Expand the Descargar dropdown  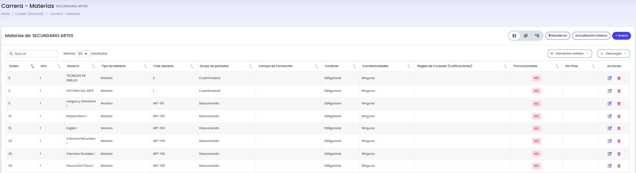click(x=613, y=53)
